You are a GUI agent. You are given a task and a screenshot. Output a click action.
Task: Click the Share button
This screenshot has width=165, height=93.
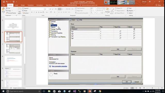tap(158, 5)
